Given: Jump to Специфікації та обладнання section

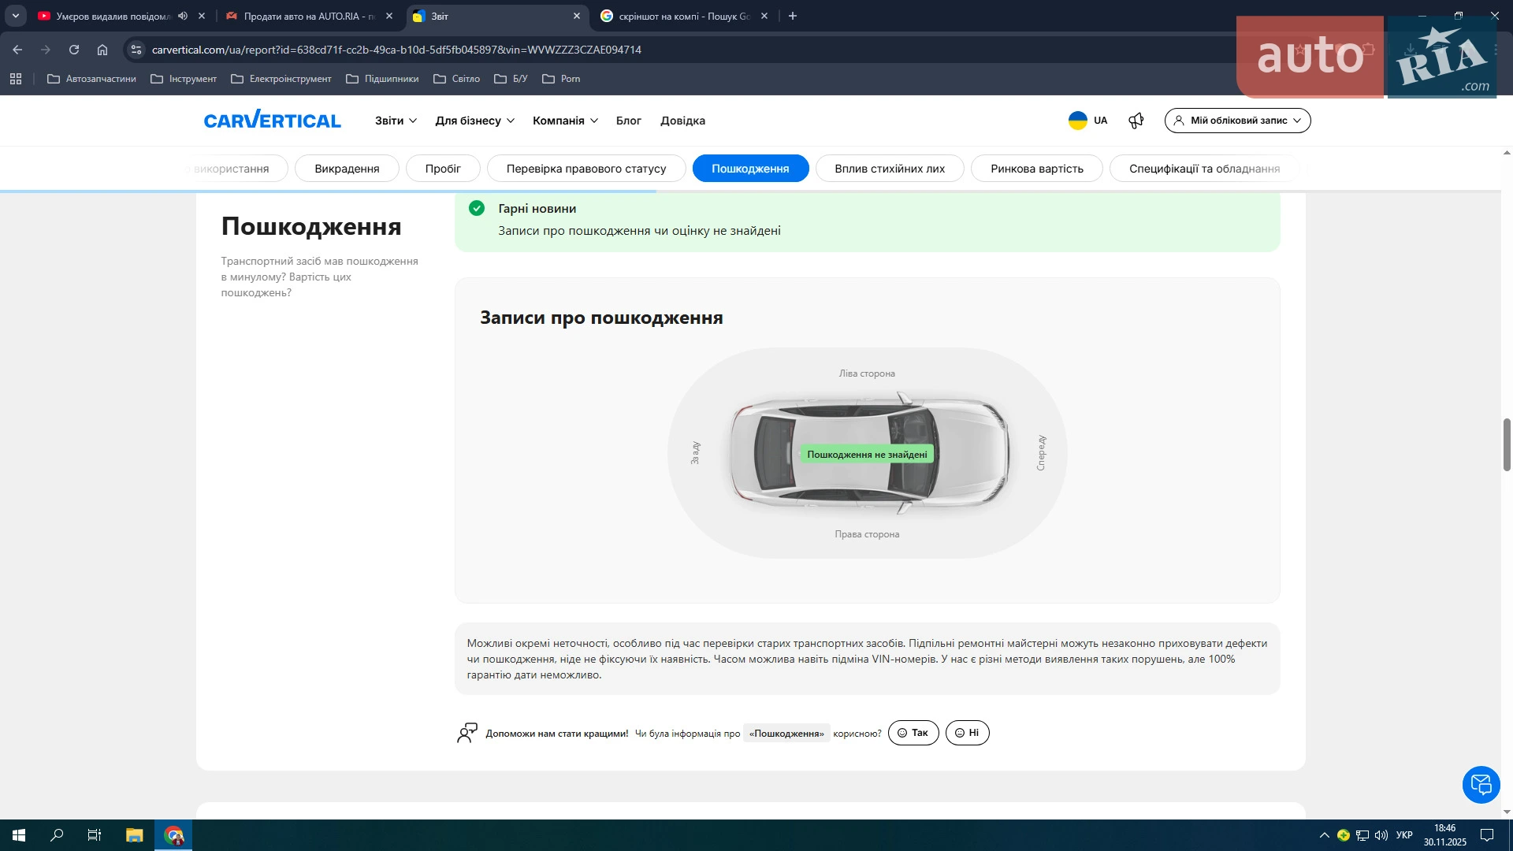Looking at the screenshot, I should click(1204, 169).
